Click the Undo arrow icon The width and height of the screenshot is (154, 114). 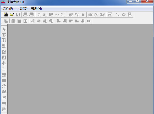(x=57, y=15)
